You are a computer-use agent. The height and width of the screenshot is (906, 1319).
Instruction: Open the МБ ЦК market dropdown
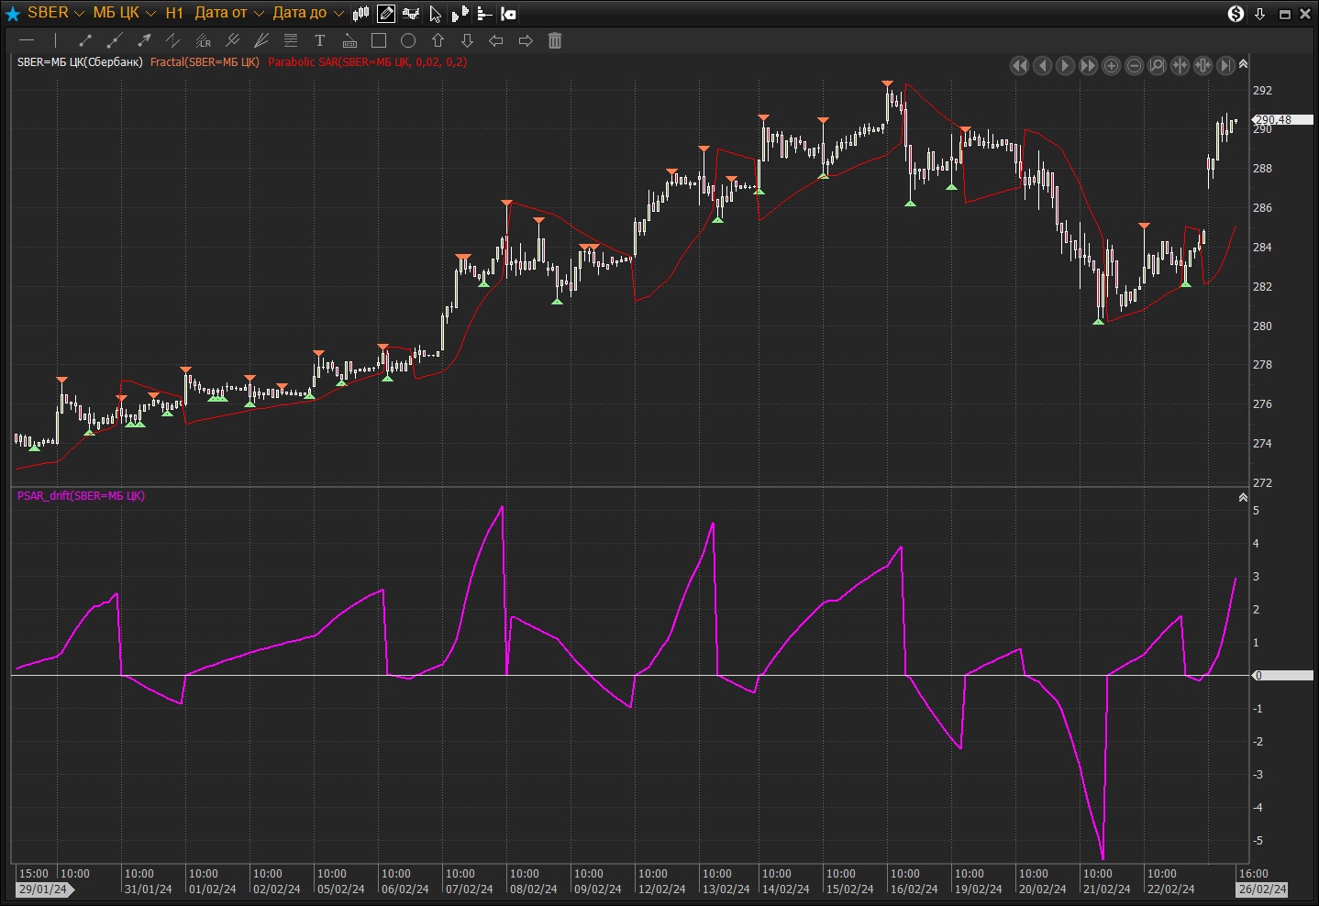coord(124,13)
